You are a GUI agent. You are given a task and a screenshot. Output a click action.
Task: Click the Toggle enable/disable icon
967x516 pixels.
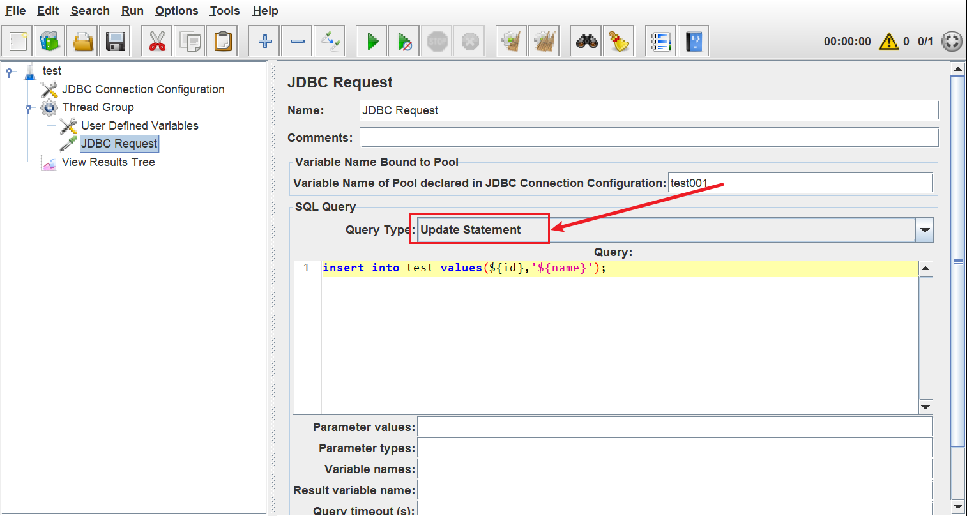[x=330, y=42]
